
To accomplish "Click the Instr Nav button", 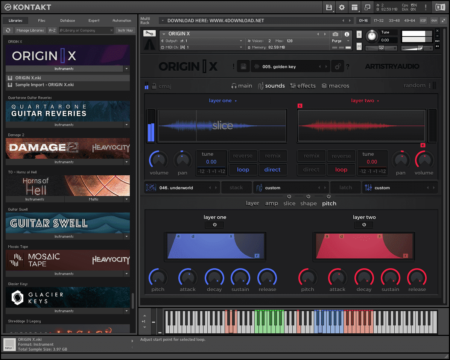I will [x=125, y=30].
